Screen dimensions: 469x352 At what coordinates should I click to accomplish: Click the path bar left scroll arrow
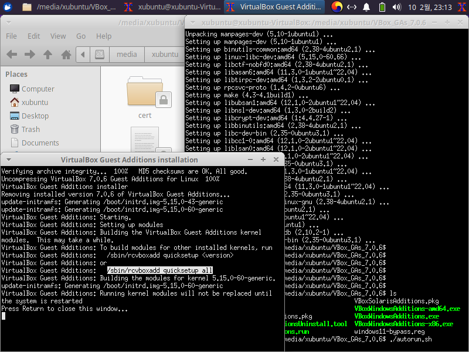[83, 55]
